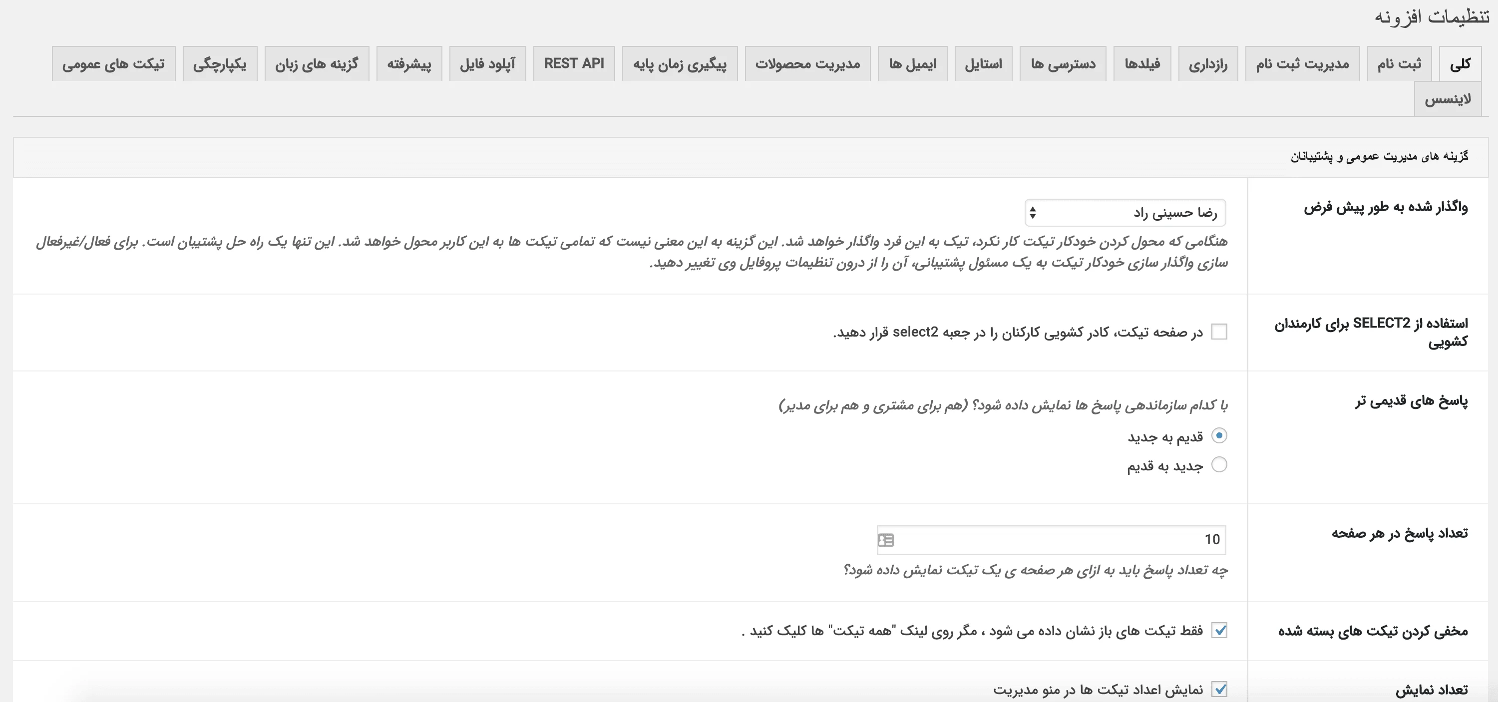Image resolution: width=1498 pixels, height=702 pixels.
Task: Switch to the ایمیل ها tab
Action: pos(912,63)
